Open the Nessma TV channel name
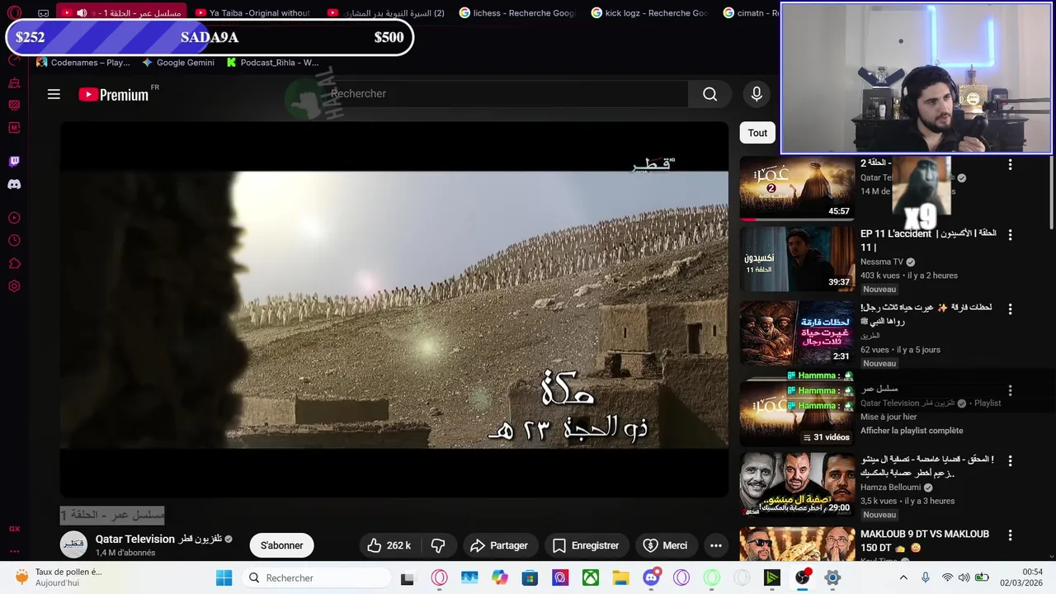The image size is (1056, 594). 882,262
